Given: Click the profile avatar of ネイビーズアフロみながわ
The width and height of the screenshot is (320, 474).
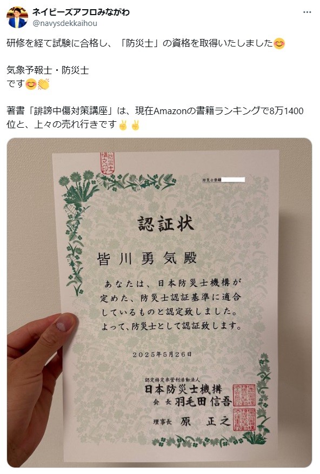Looking at the screenshot, I should [17, 17].
